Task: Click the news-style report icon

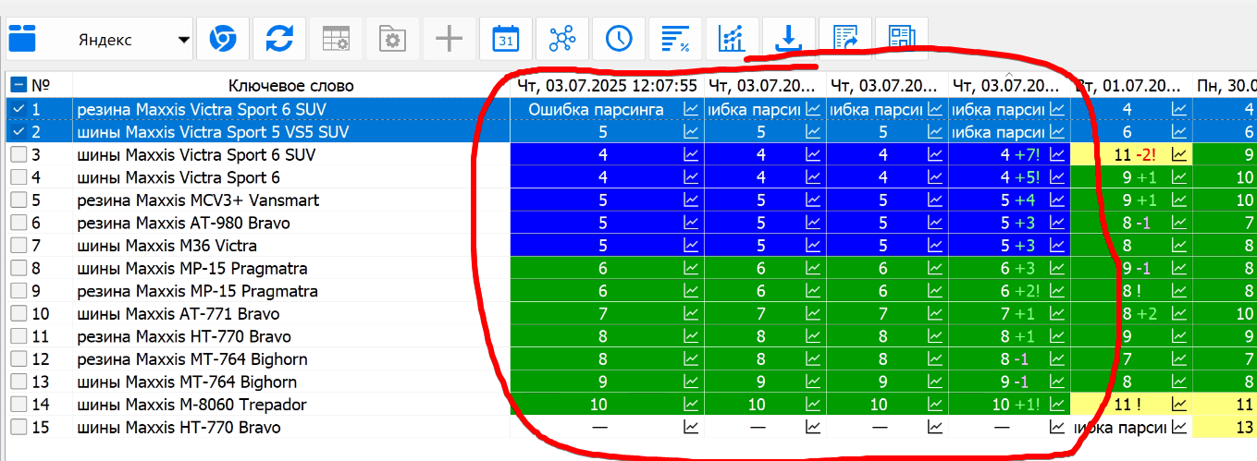Action: pos(902,40)
